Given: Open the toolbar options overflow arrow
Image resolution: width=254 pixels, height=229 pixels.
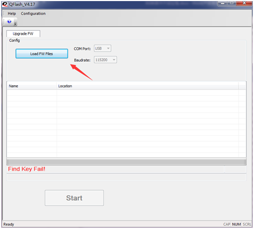Looking at the screenshot, I should [x=15, y=24].
